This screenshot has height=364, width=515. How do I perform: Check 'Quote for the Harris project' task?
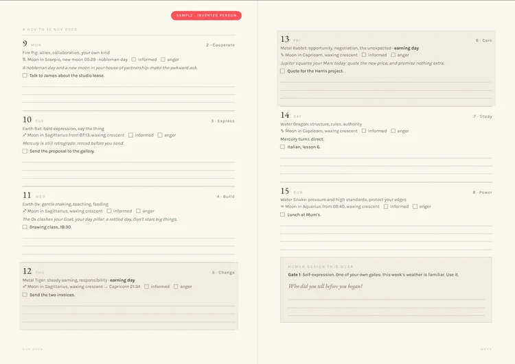(x=282, y=71)
